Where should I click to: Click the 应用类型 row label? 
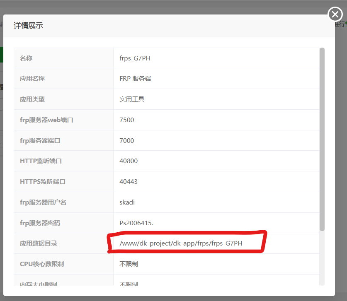[32, 99]
